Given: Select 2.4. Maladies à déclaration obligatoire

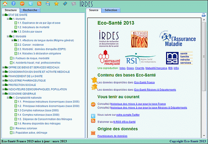Looking at the screenshot, I should click(x=39, y=54).
